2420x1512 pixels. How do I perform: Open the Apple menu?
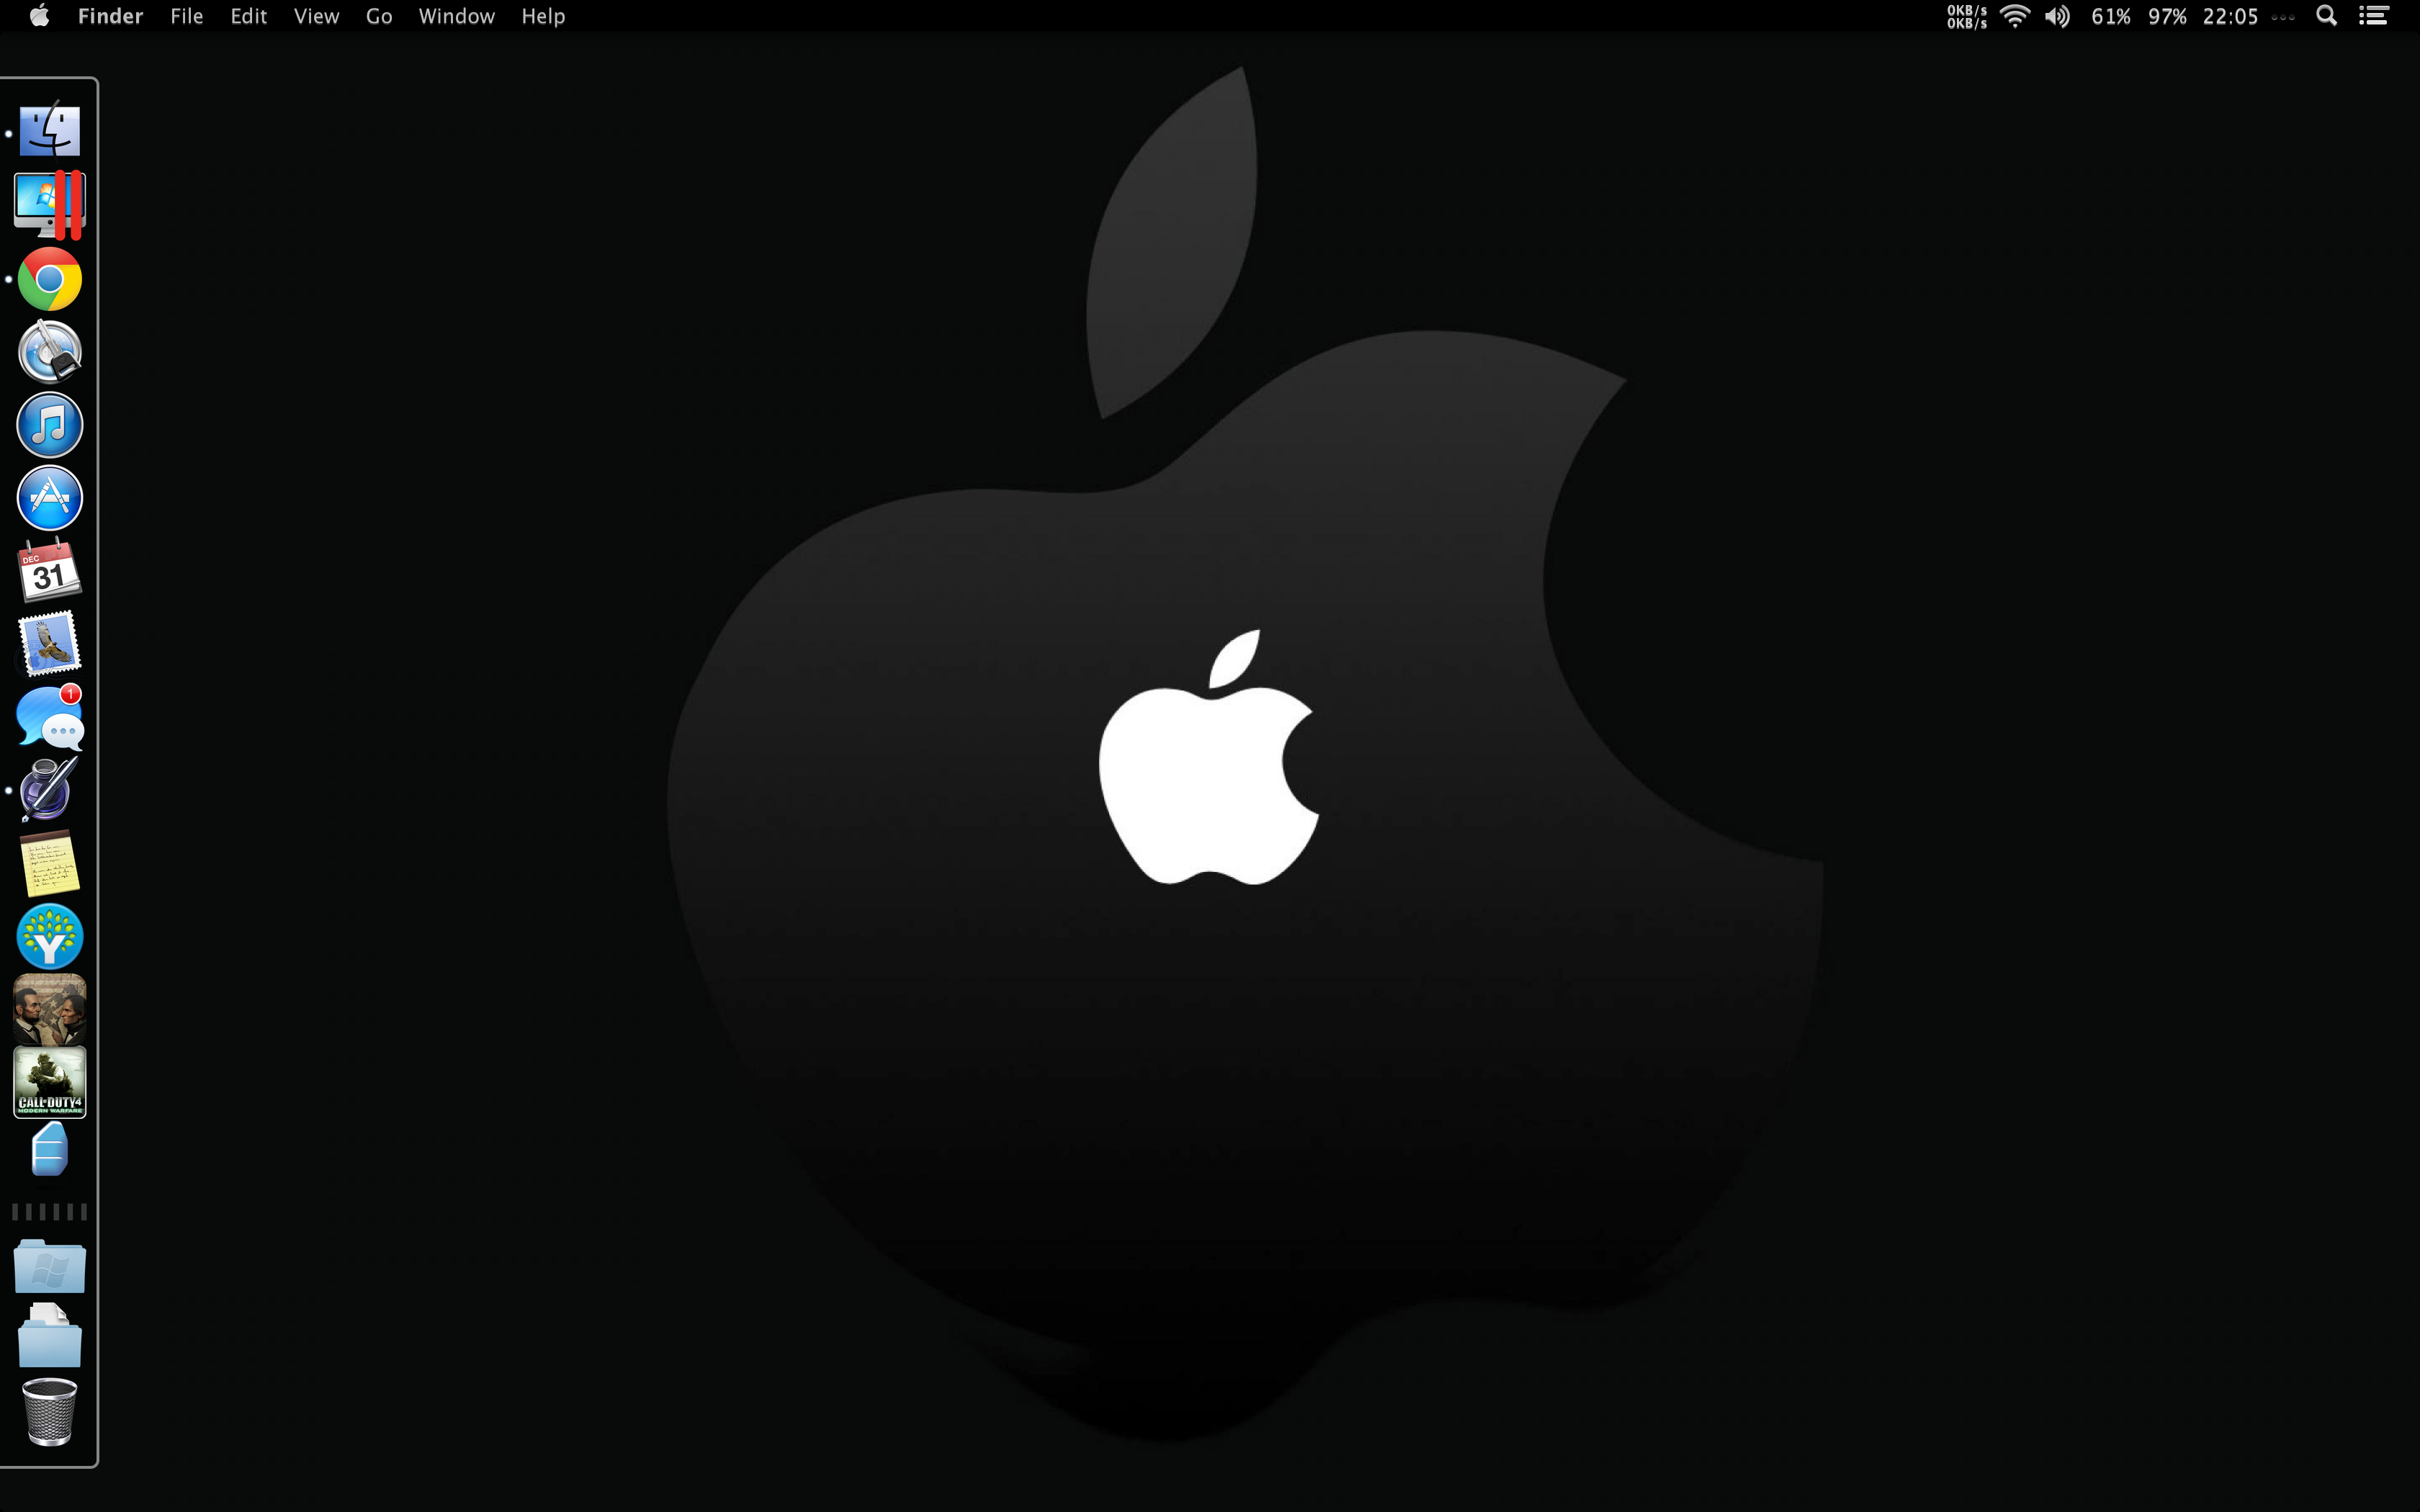(x=39, y=16)
